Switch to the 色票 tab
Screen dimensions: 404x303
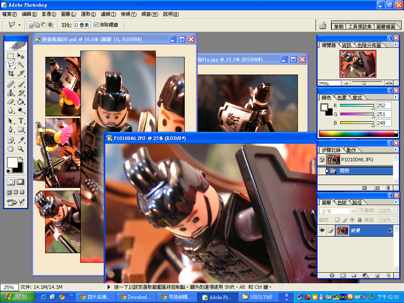click(x=342, y=98)
